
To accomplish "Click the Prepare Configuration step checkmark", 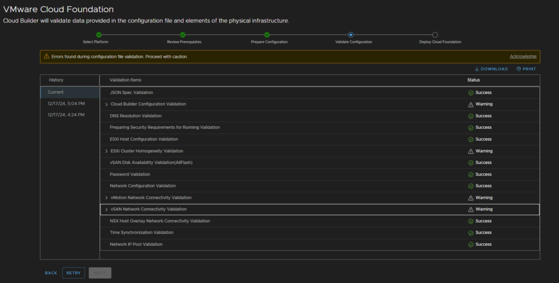I will [267, 34].
